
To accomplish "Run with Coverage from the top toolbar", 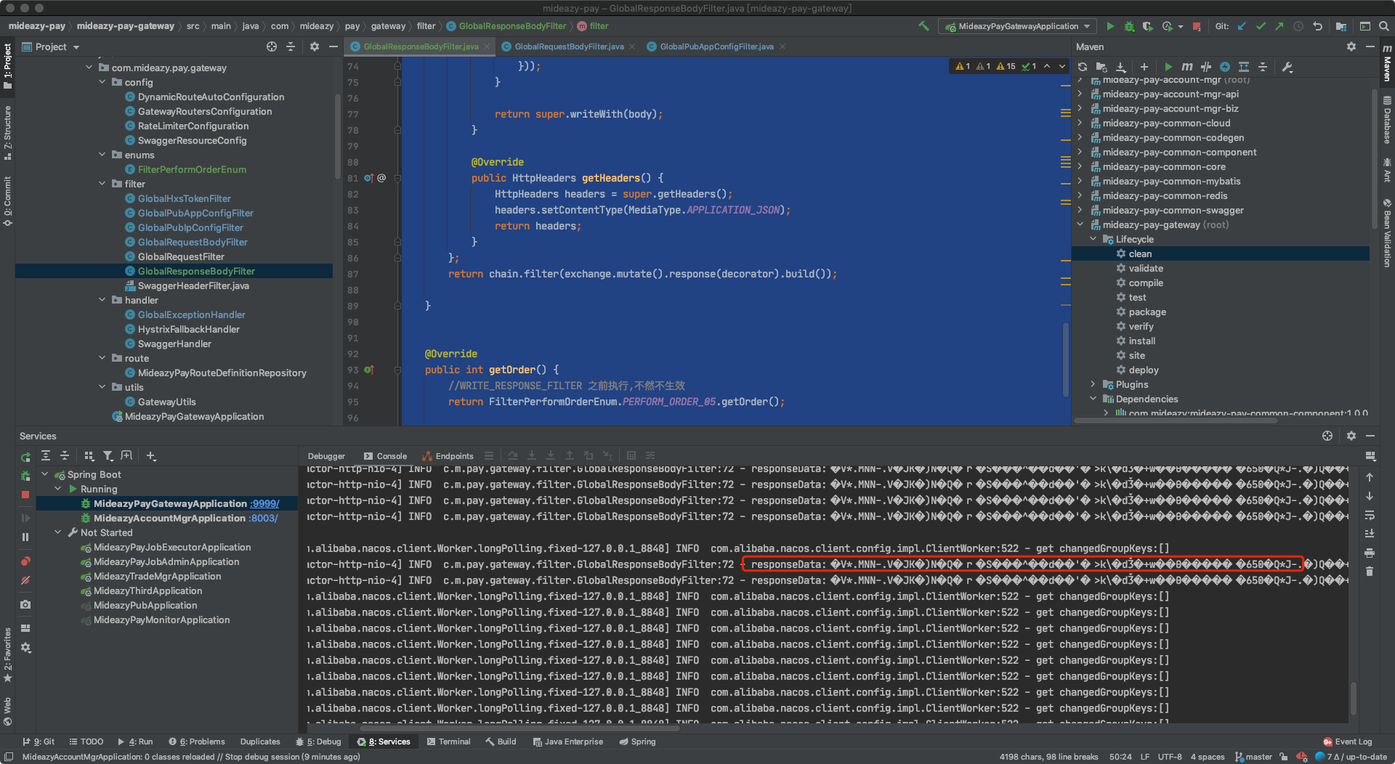I will [1147, 26].
